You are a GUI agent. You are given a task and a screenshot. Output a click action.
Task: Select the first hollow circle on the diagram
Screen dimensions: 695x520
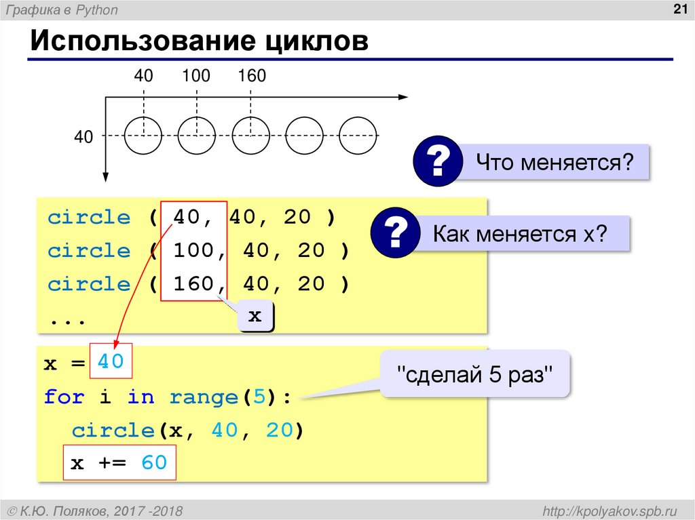[x=143, y=134]
